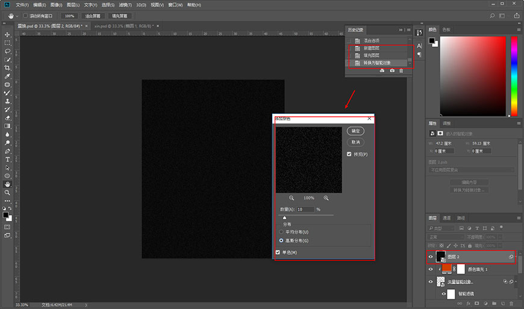This screenshot has width=524, height=309.
Task: Uncheck the 单色(M) monochromatic checkbox
Action: [278, 252]
